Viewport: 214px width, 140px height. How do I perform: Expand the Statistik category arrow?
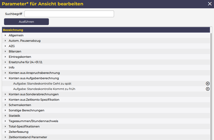[5, 116]
